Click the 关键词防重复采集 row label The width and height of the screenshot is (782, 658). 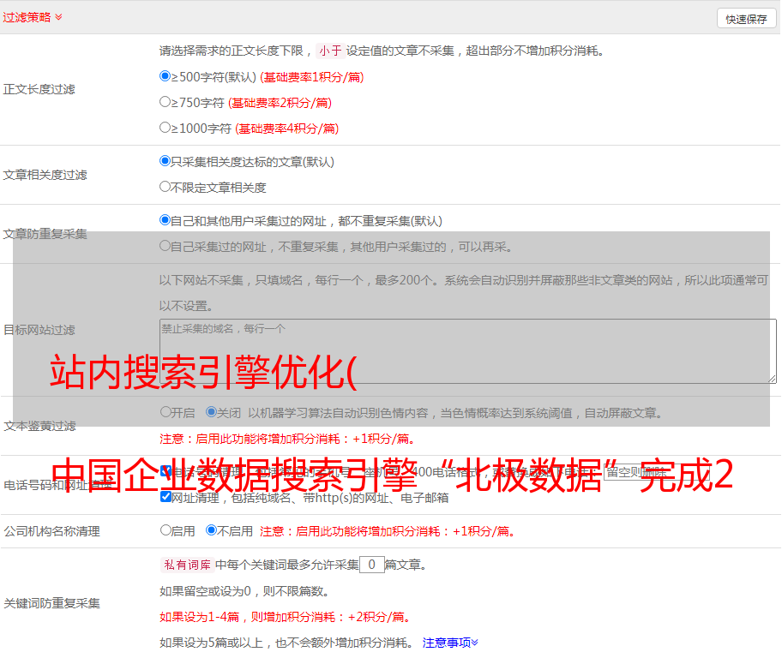point(51,603)
